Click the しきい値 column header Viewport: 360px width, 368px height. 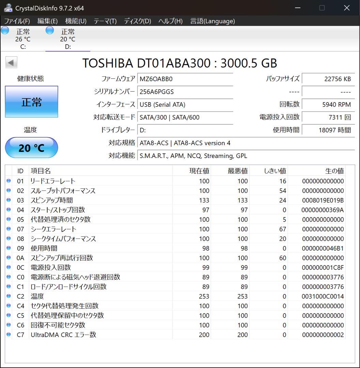pos(268,171)
